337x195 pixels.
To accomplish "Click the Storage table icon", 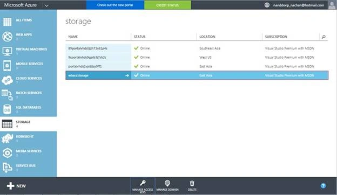I will click(x=7, y=124).
